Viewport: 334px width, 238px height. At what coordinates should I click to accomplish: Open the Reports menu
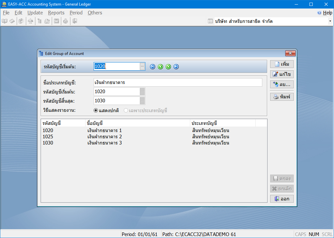pos(56,13)
